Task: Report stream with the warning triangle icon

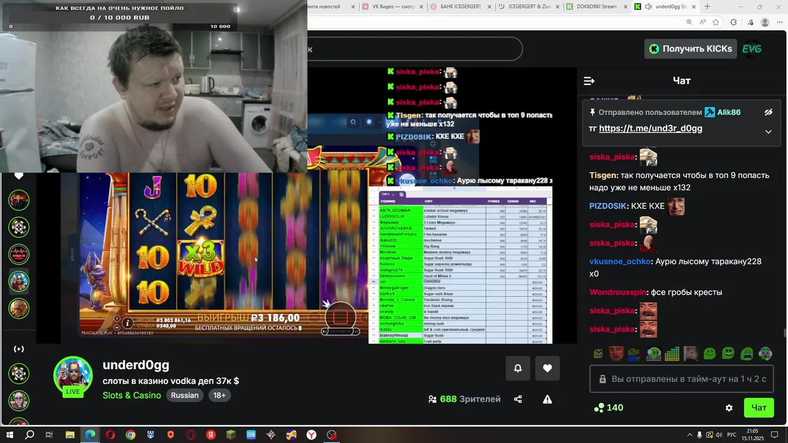Action: [547, 399]
